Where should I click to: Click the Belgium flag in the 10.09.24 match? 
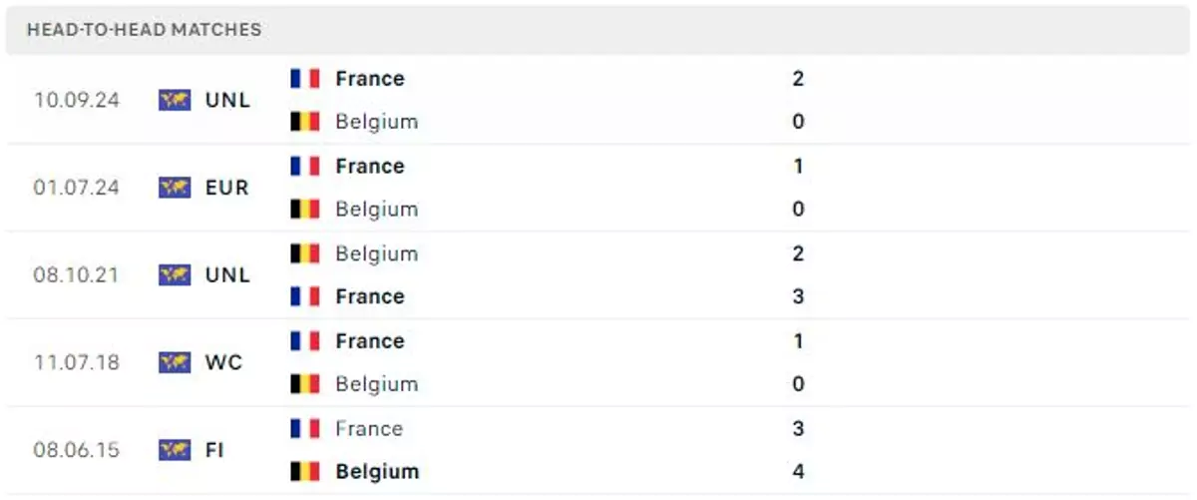coord(305,122)
